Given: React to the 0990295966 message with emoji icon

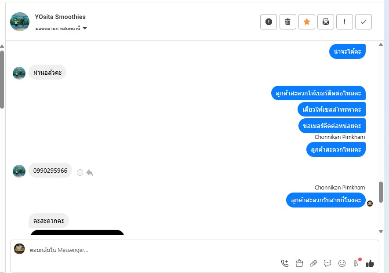Looking at the screenshot, I should [x=80, y=172].
